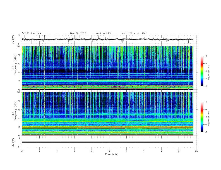Click time axis tick label '7'
221x170 pixels.
click(x=144, y=151)
